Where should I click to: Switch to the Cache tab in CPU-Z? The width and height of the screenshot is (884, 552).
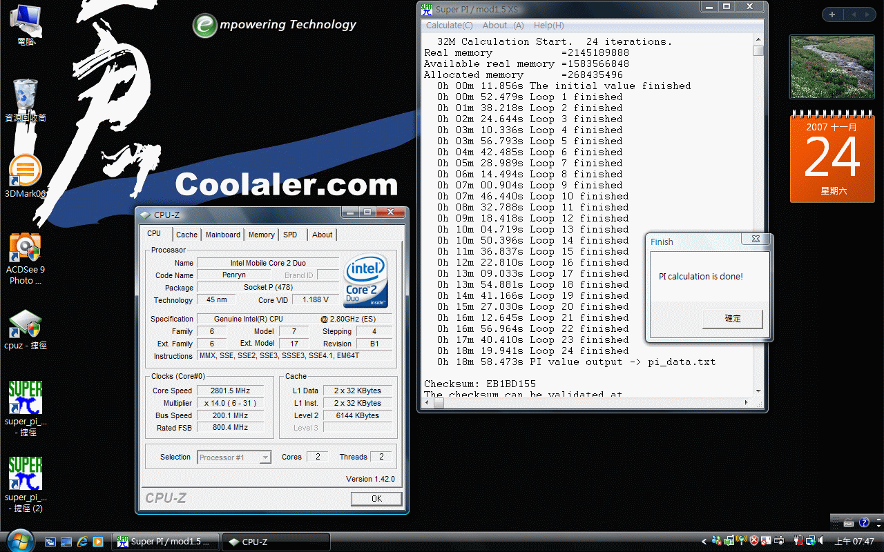186,235
